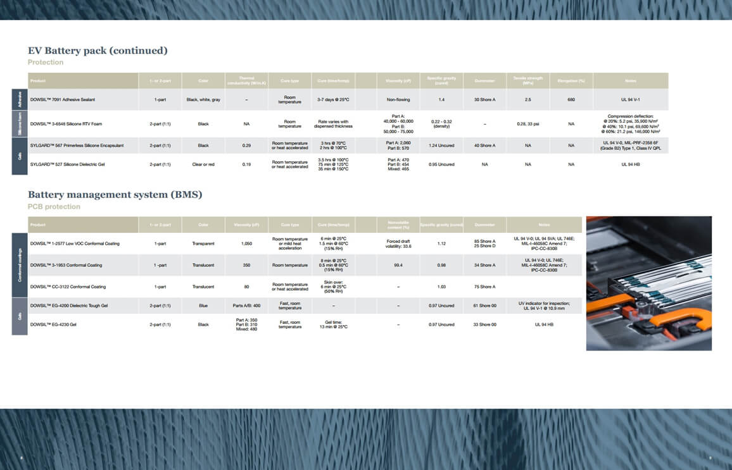Click the "UL 94 HB" note for EG-4230 Gel
The width and height of the screenshot is (732, 470).
pos(544,325)
